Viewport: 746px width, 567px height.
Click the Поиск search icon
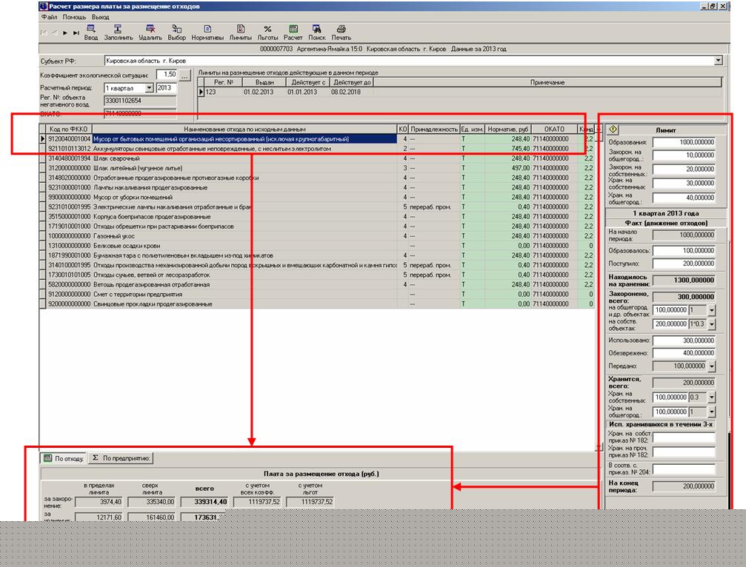click(x=316, y=29)
